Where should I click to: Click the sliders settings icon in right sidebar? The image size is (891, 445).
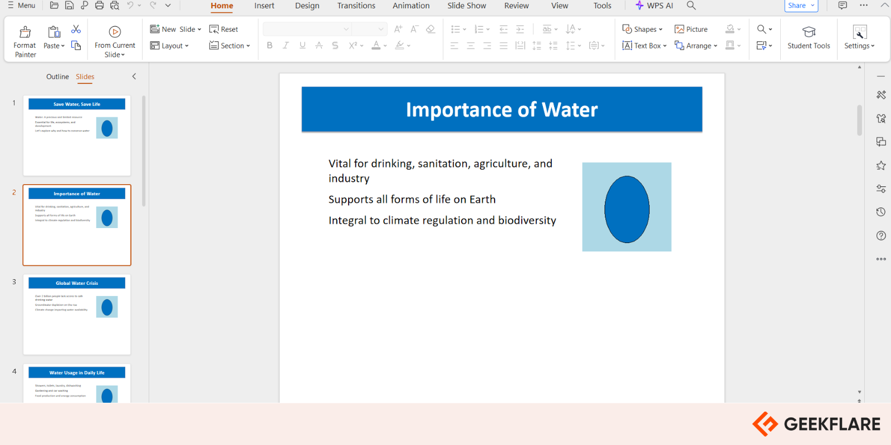(881, 189)
